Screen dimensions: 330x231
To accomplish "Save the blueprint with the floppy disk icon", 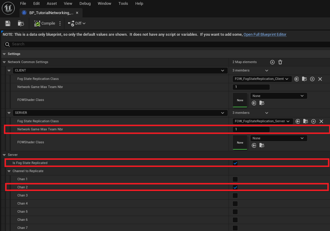I will tap(8, 23).
